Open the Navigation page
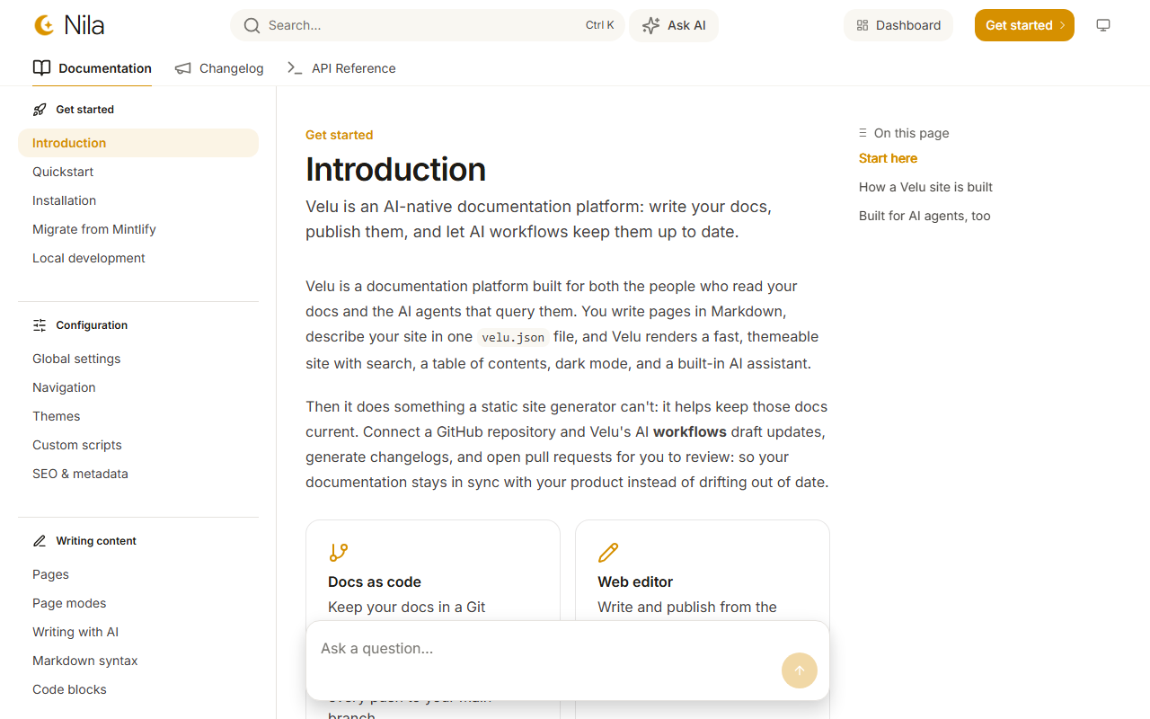Image resolution: width=1150 pixels, height=719 pixels. pyautogui.click(x=64, y=387)
